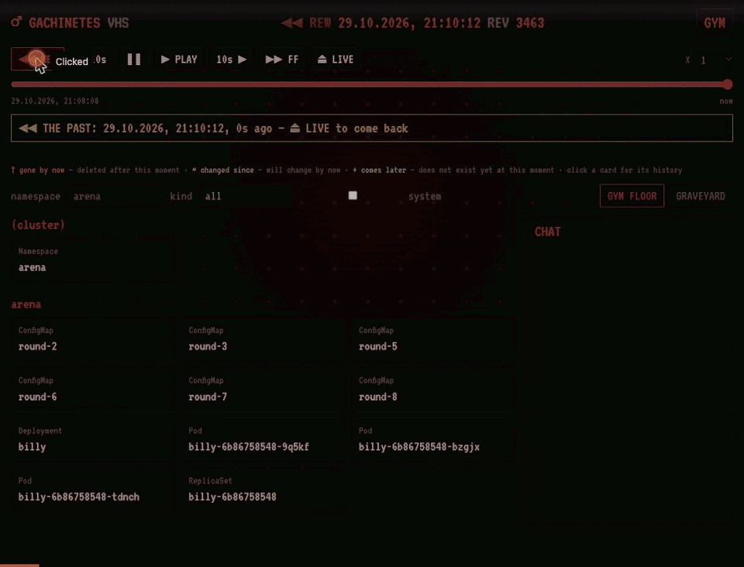This screenshot has width=744, height=567.
Task: Open the ReplicaSet billy-6b86758548 card
Action: (263, 490)
